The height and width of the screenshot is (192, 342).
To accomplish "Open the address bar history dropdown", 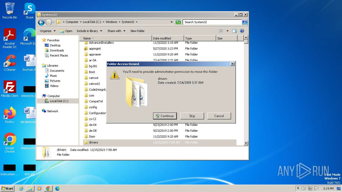I will point(172,22).
